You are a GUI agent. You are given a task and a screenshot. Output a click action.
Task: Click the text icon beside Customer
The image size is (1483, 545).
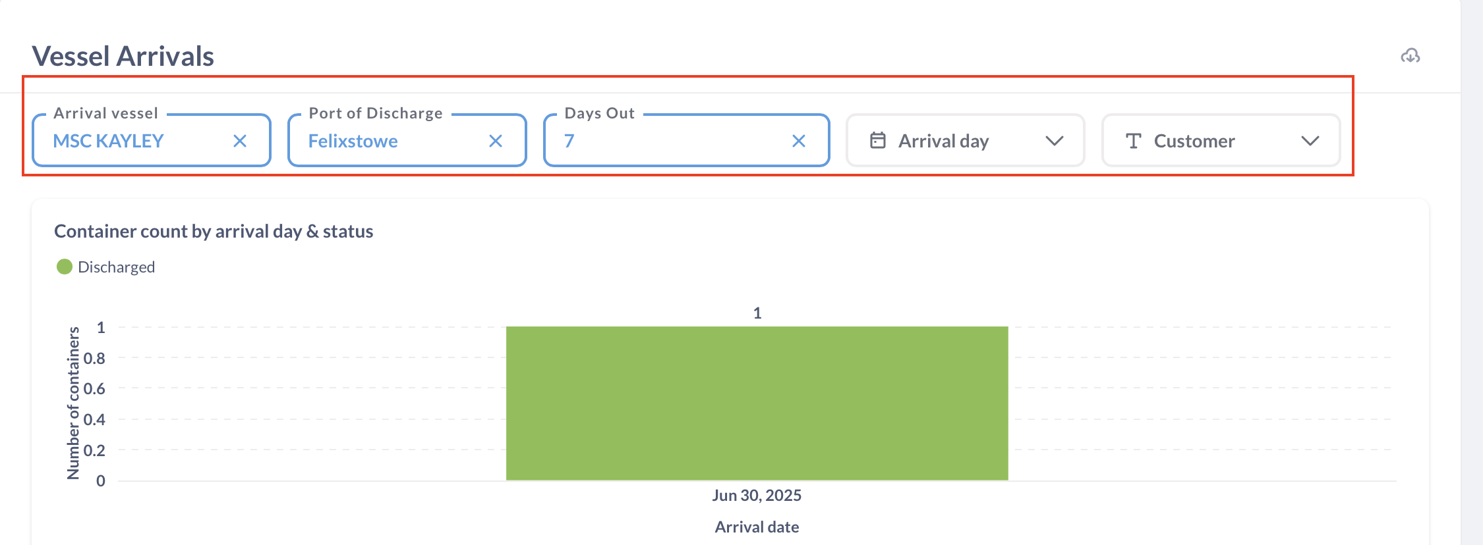[1133, 141]
